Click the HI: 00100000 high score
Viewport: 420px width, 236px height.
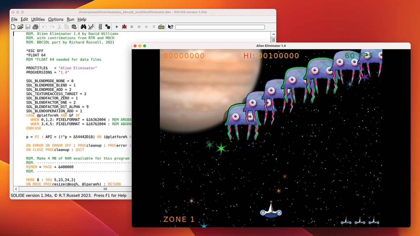coord(271,56)
